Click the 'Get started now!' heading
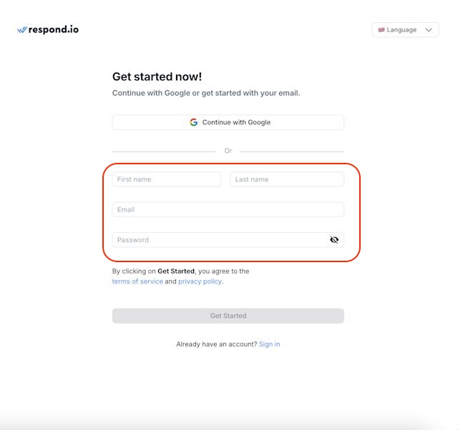The width and height of the screenshot is (458, 430). (157, 76)
